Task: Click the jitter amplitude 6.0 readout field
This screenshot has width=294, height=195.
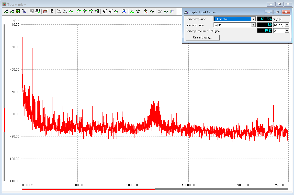Action: [265, 25]
